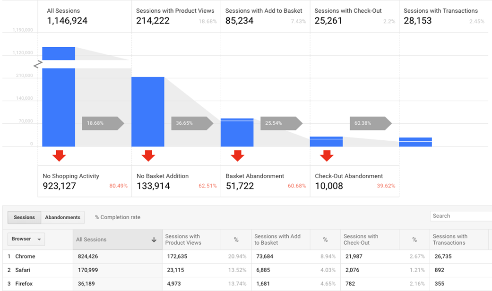The image size is (492, 291).
Task: Click the red drop-off arrow above Check-Out Abandonment
Action: pos(327,155)
